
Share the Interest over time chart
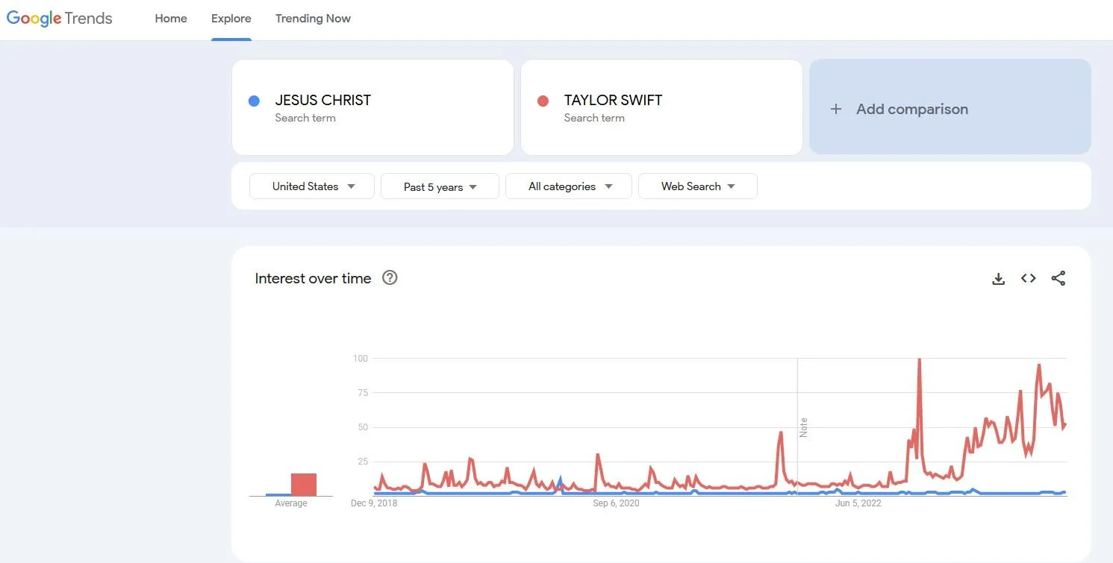pyautogui.click(x=1058, y=278)
